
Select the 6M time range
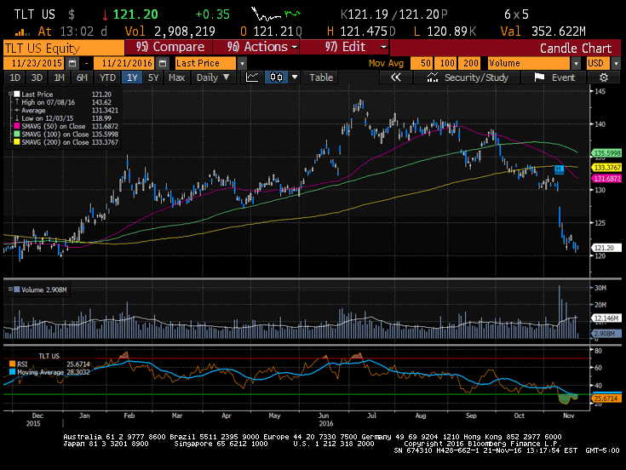click(82, 77)
